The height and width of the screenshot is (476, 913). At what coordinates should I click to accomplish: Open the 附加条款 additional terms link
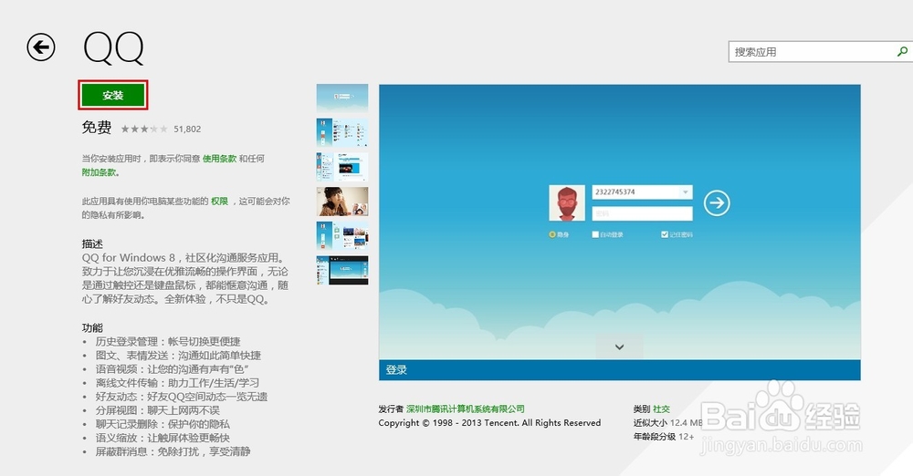99,172
